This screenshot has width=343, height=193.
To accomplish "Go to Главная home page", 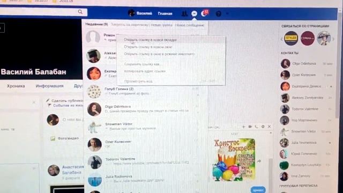I will (x=165, y=13).
